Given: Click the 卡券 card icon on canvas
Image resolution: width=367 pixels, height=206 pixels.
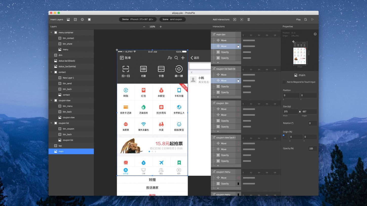Looking at the screenshot, I should tap(161, 69).
